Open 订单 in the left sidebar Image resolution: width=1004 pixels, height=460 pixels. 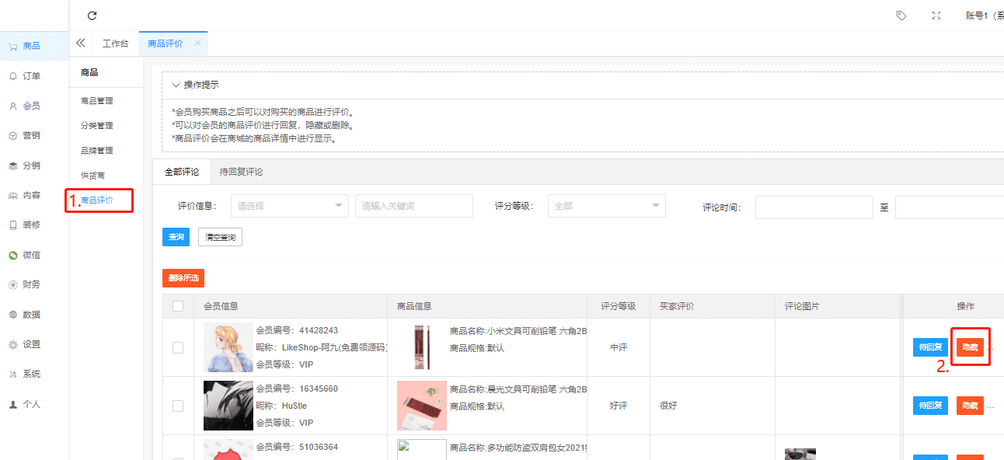31,76
